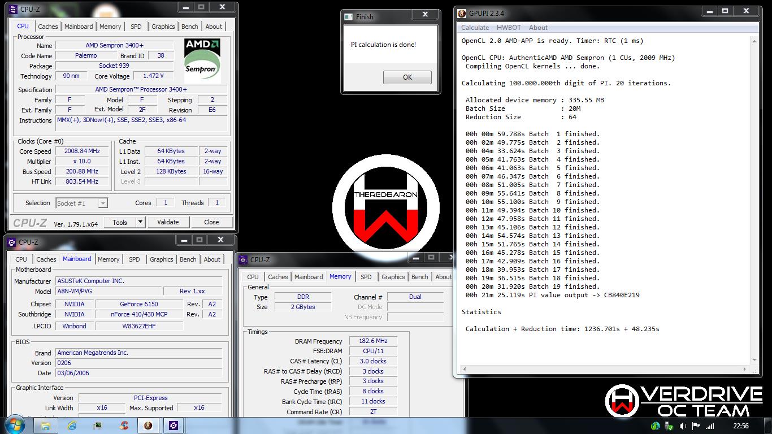Click the Core Speed value 2008.84 MHz

click(x=83, y=151)
